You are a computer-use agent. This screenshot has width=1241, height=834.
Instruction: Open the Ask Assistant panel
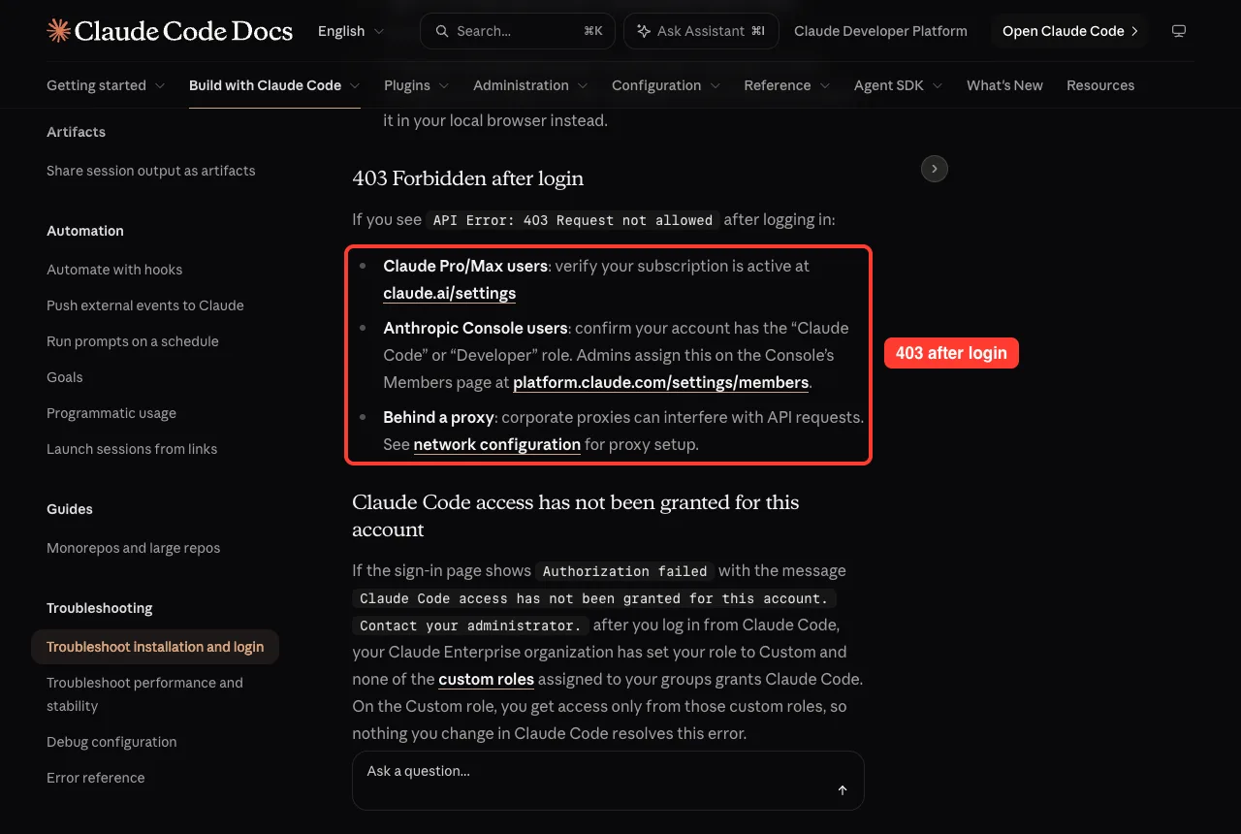click(701, 31)
